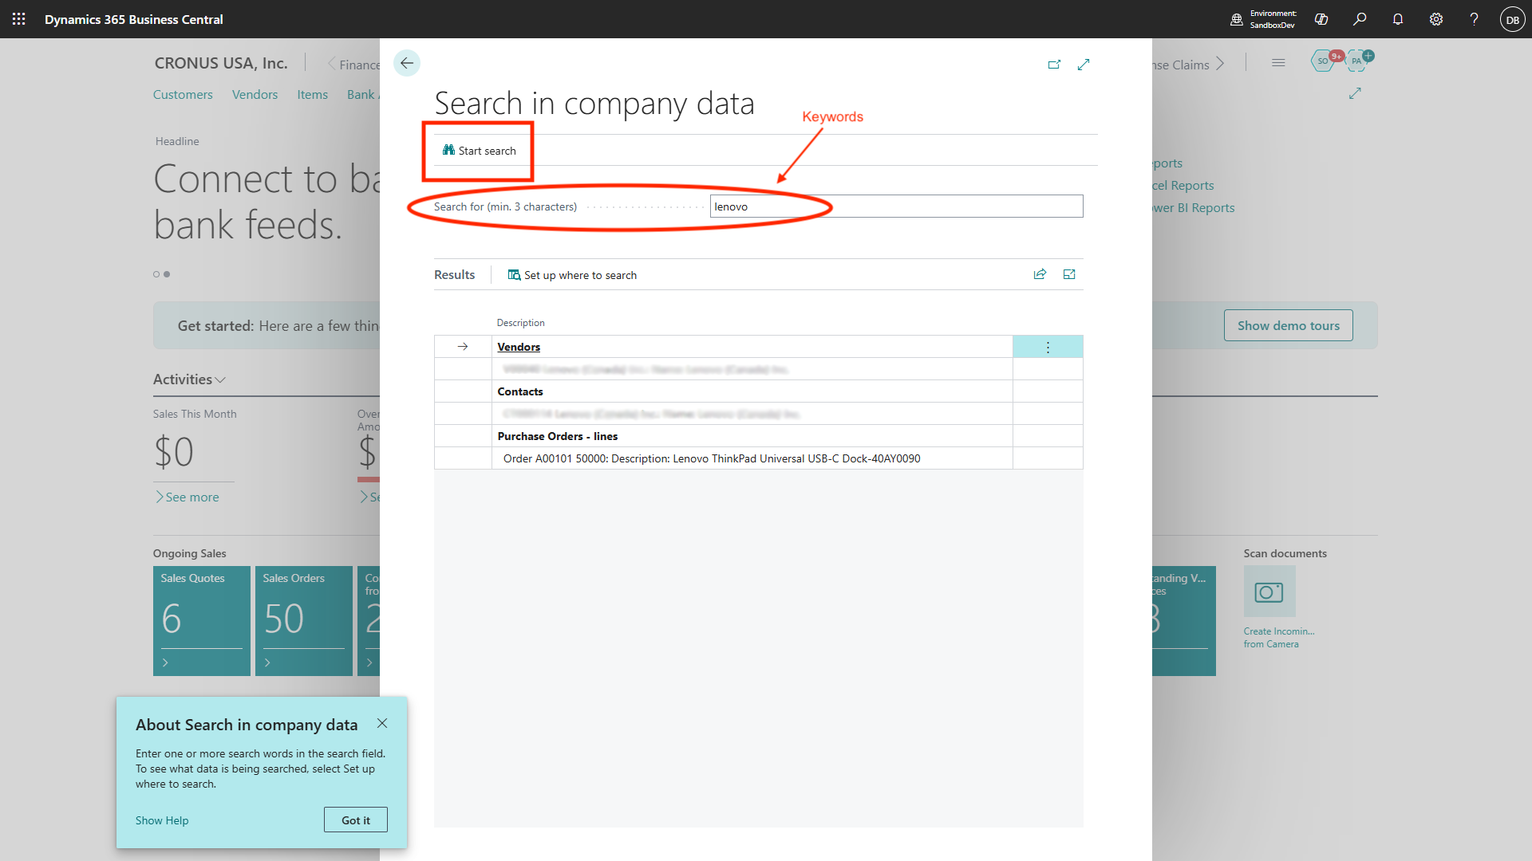Click Set up where to search
Image resolution: width=1532 pixels, height=861 pixels.
click(x=572, y=275)
